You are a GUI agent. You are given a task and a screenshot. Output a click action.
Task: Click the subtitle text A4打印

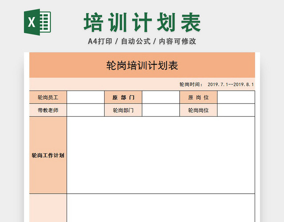tap(100, 41)
